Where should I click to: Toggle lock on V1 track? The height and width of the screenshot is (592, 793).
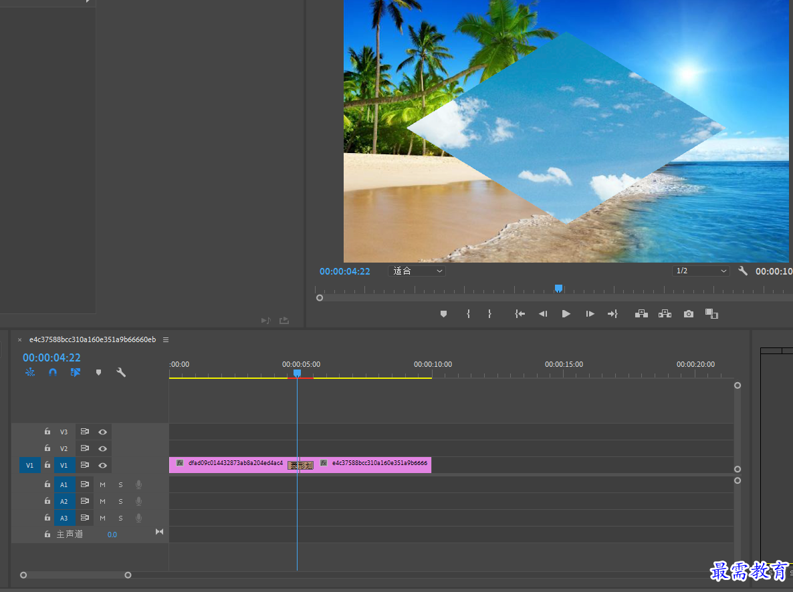(47, 465)
